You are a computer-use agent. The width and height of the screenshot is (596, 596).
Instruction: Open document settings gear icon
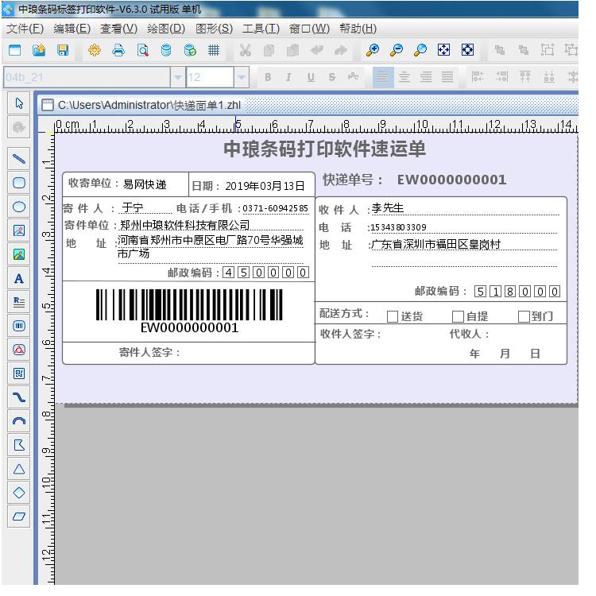95,50
